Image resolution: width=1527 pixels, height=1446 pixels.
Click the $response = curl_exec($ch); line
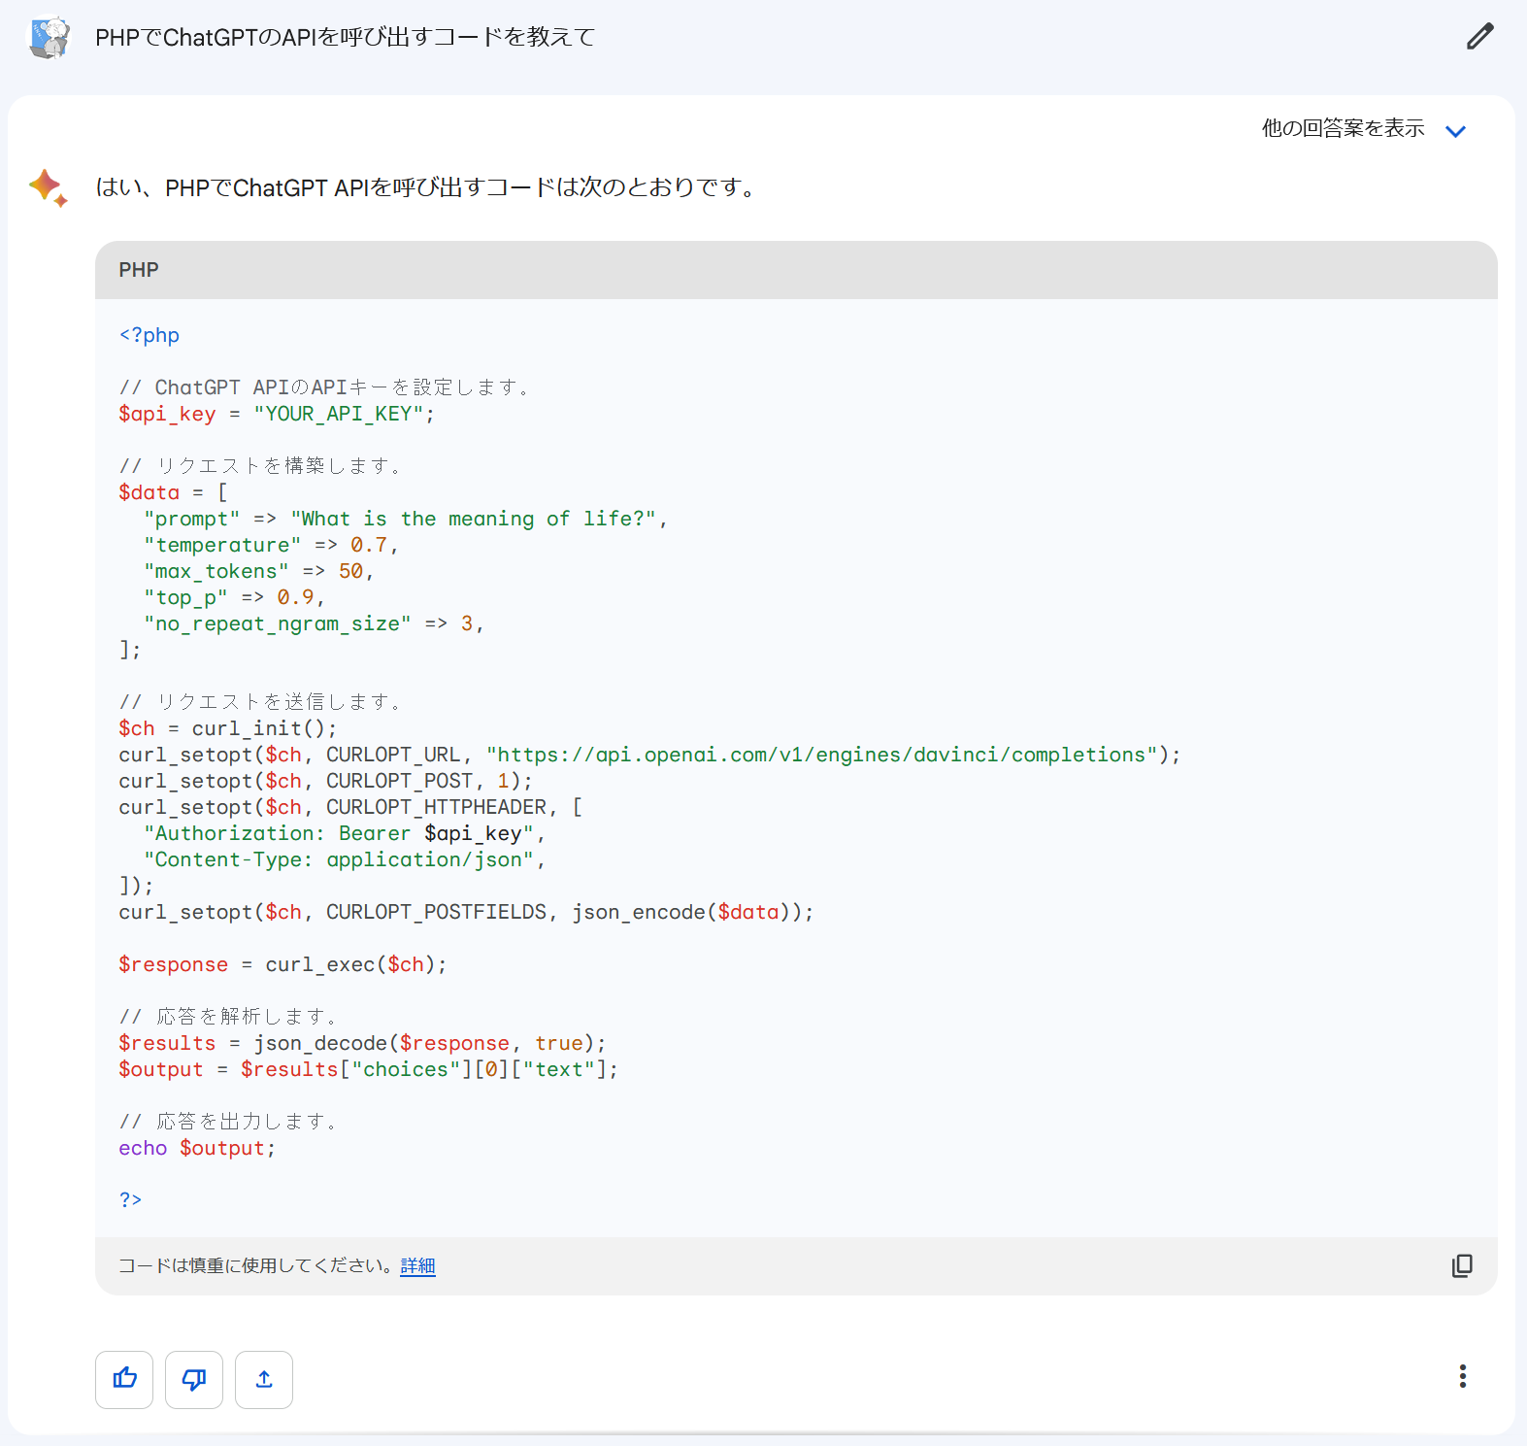(282, 964)
